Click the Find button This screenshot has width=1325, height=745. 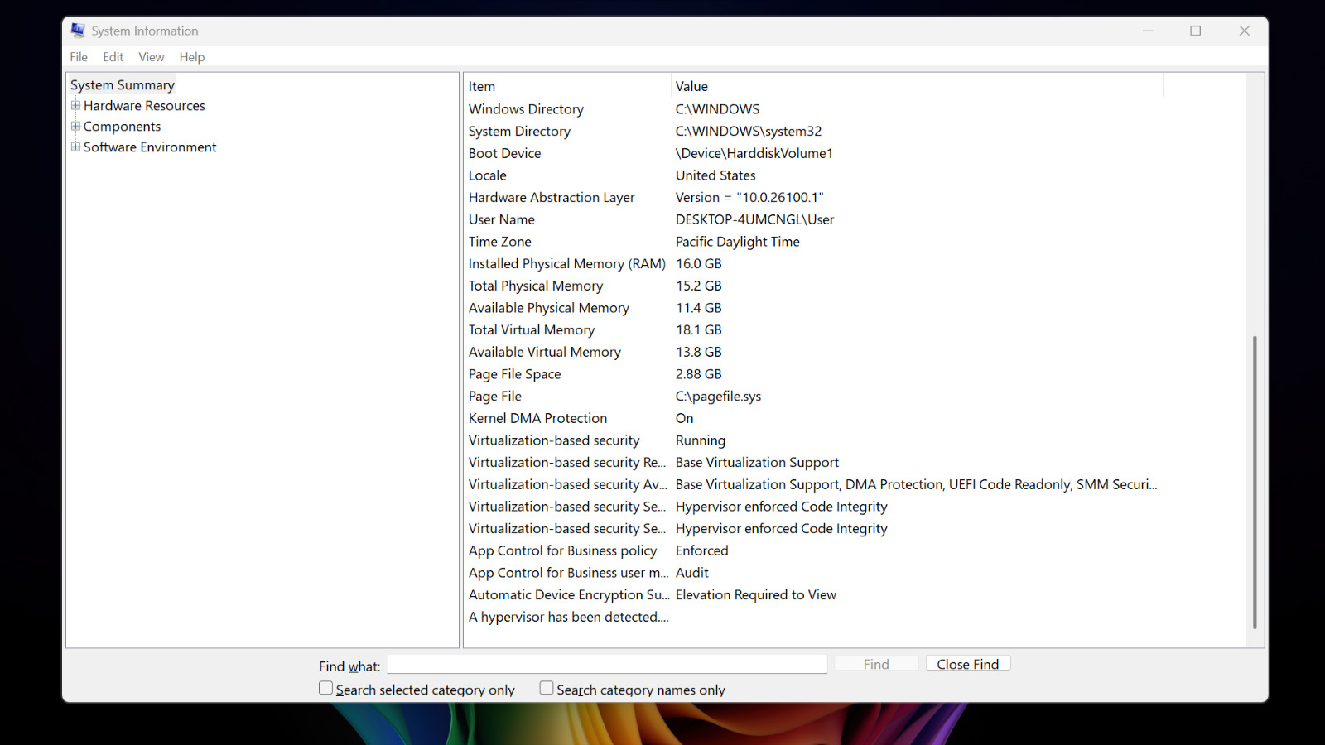coord(876,664)
